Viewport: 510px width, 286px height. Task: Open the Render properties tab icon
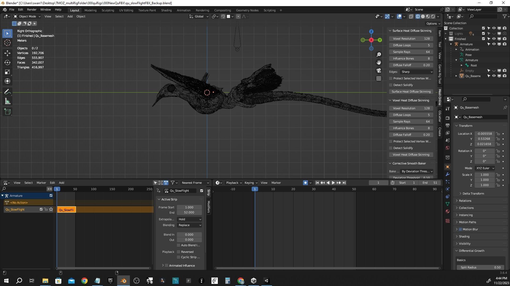tap(448, 118)
